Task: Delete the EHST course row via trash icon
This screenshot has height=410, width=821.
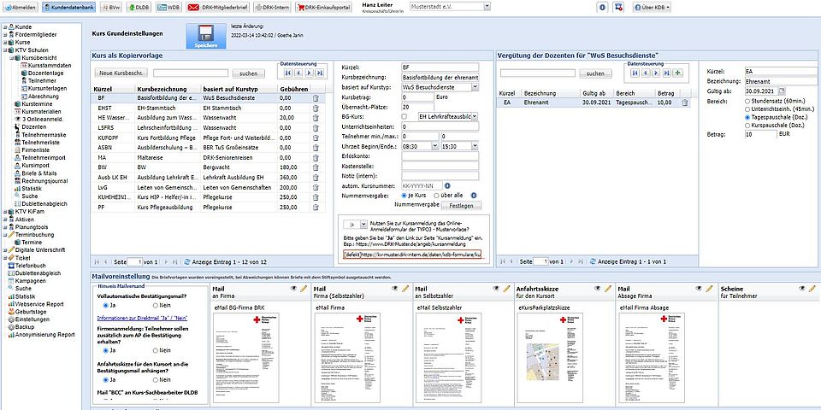Action: click(315, 109)
